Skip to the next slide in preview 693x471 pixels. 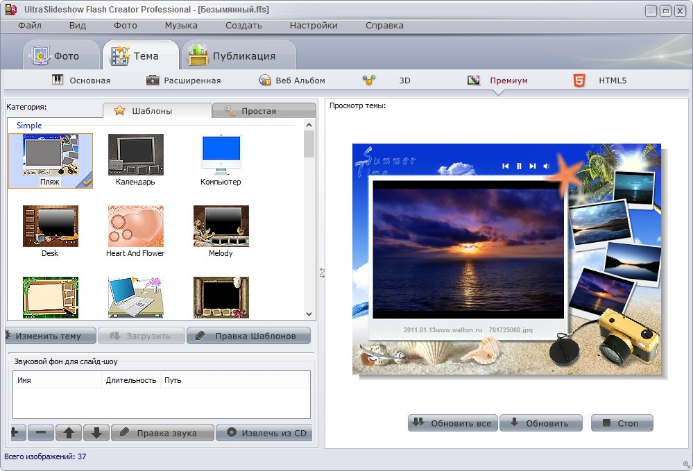(x=533, y=166)
